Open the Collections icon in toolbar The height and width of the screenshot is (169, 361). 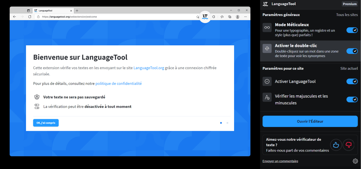230,17
